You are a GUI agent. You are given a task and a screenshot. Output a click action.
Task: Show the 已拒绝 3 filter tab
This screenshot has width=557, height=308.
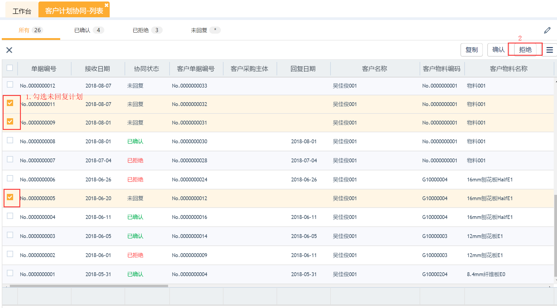pyautogui.click(x=147, y=30)
